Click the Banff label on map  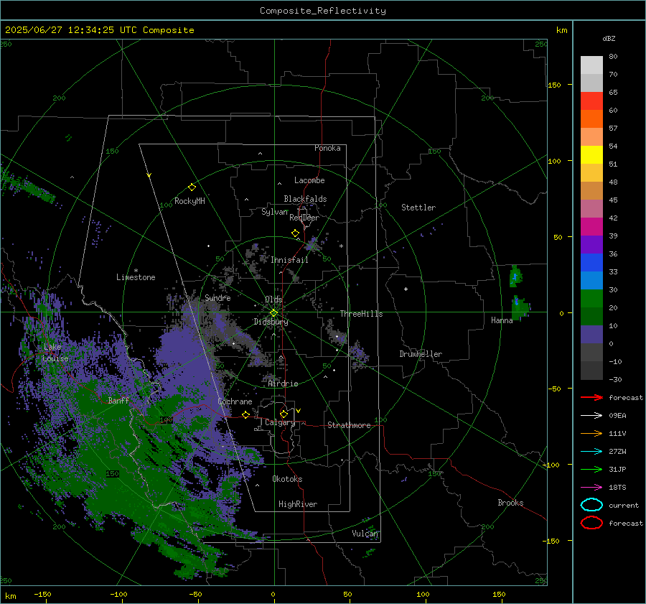[x=118, y=400]
